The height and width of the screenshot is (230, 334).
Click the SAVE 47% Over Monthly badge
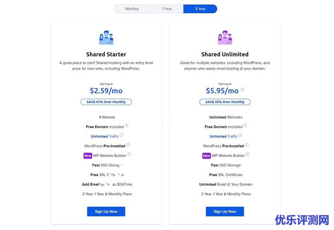106,102
